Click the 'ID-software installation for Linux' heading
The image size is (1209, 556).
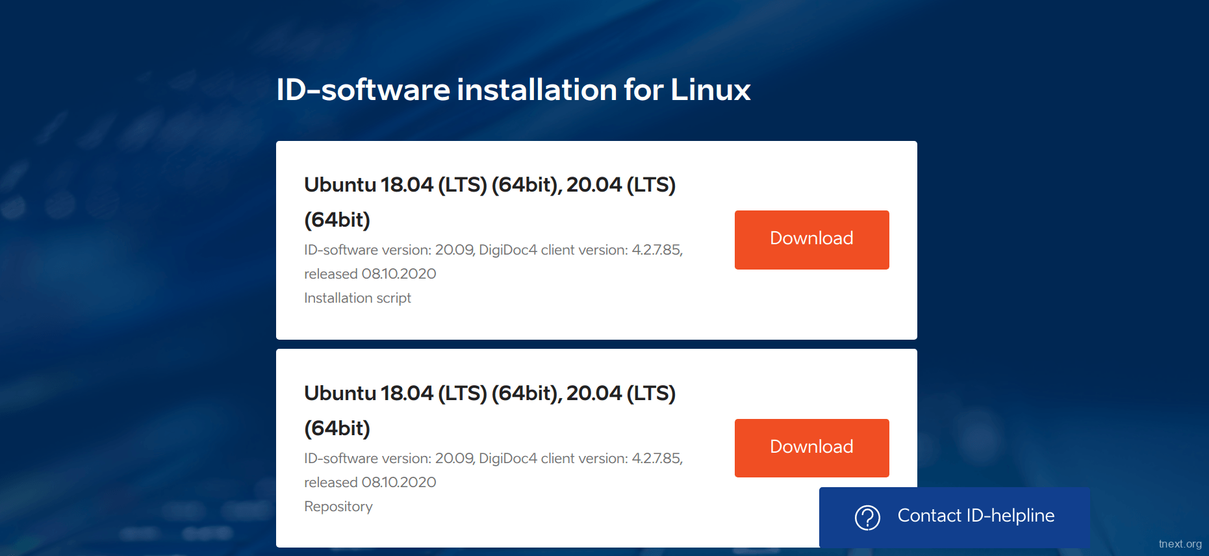tap(513, 90)
